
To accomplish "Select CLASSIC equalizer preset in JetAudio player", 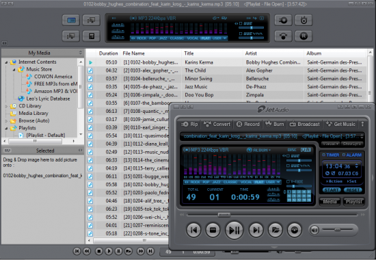I will (x=230, y=182).
